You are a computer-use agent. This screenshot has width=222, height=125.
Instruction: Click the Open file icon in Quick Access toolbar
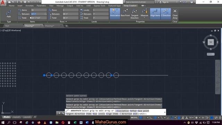coord(13,2)
